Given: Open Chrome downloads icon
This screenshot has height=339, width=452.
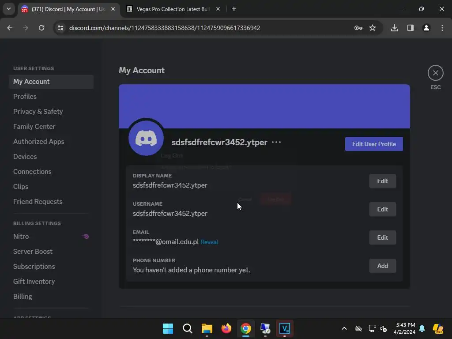Looking at the screenshot, I should click(395, 28).
